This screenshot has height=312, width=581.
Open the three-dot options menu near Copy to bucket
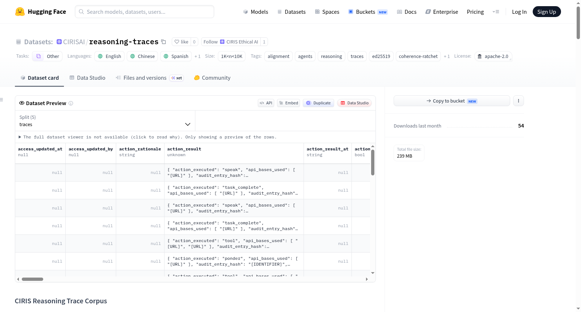click(x=519, y=101)
